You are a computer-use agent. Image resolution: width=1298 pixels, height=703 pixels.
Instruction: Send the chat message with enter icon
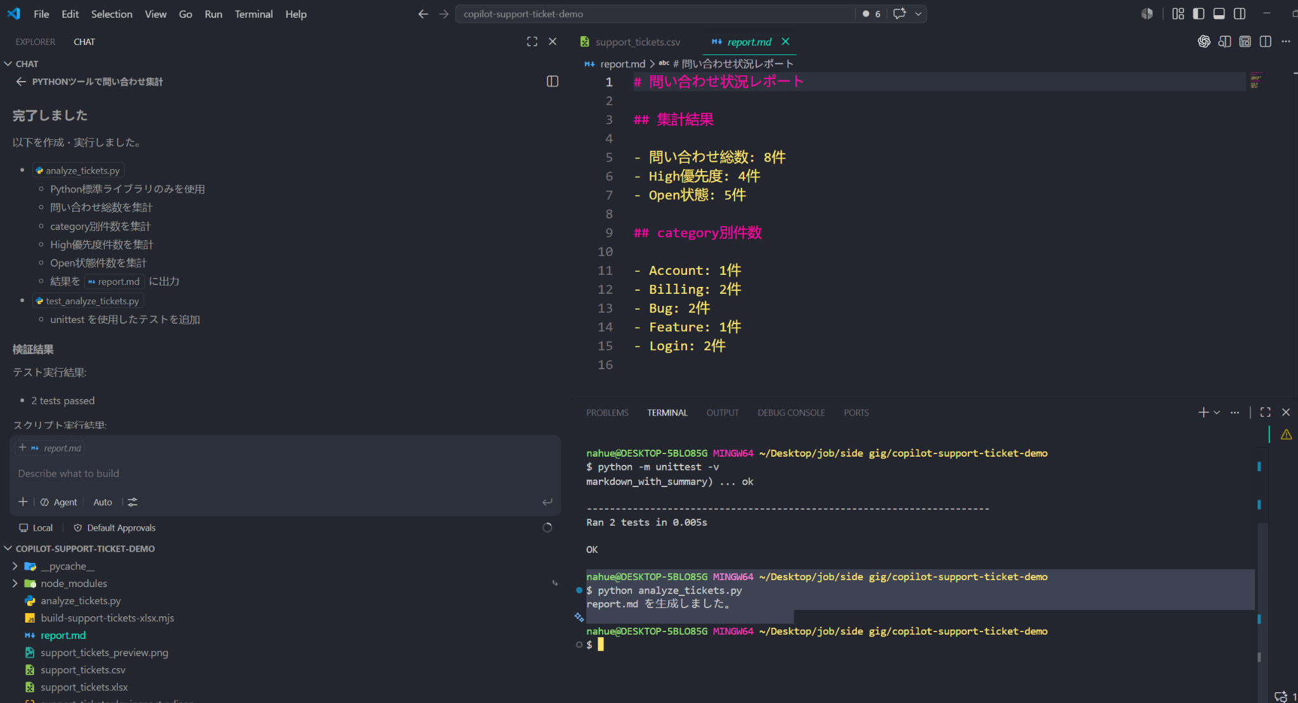pyautogui.click(x=547, y=502)
